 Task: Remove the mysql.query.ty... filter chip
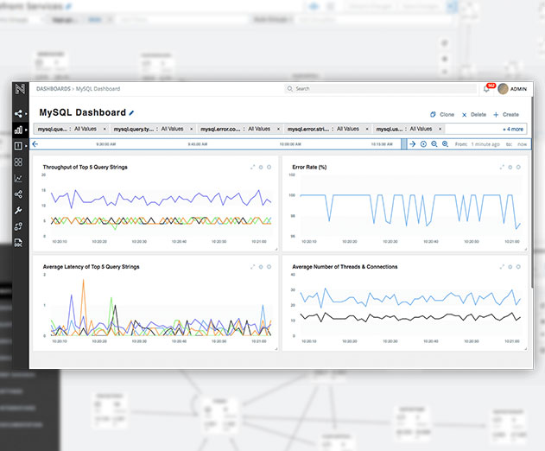pyautogui.click(x=191, y=129)
